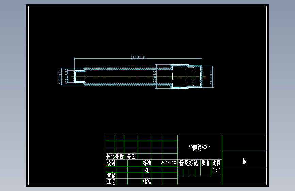The height and width of the screenshot is (191, 295).
Task: Select the 分区 label
Action: coord(131,156)
